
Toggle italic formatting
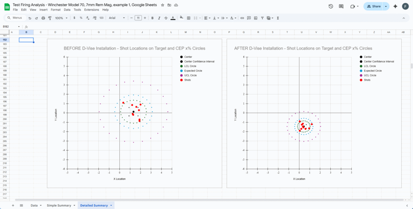click(x=159, y=18)
